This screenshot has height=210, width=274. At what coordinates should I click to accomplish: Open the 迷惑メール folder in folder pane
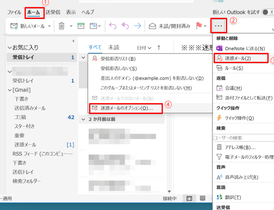(x=42, y=145)
